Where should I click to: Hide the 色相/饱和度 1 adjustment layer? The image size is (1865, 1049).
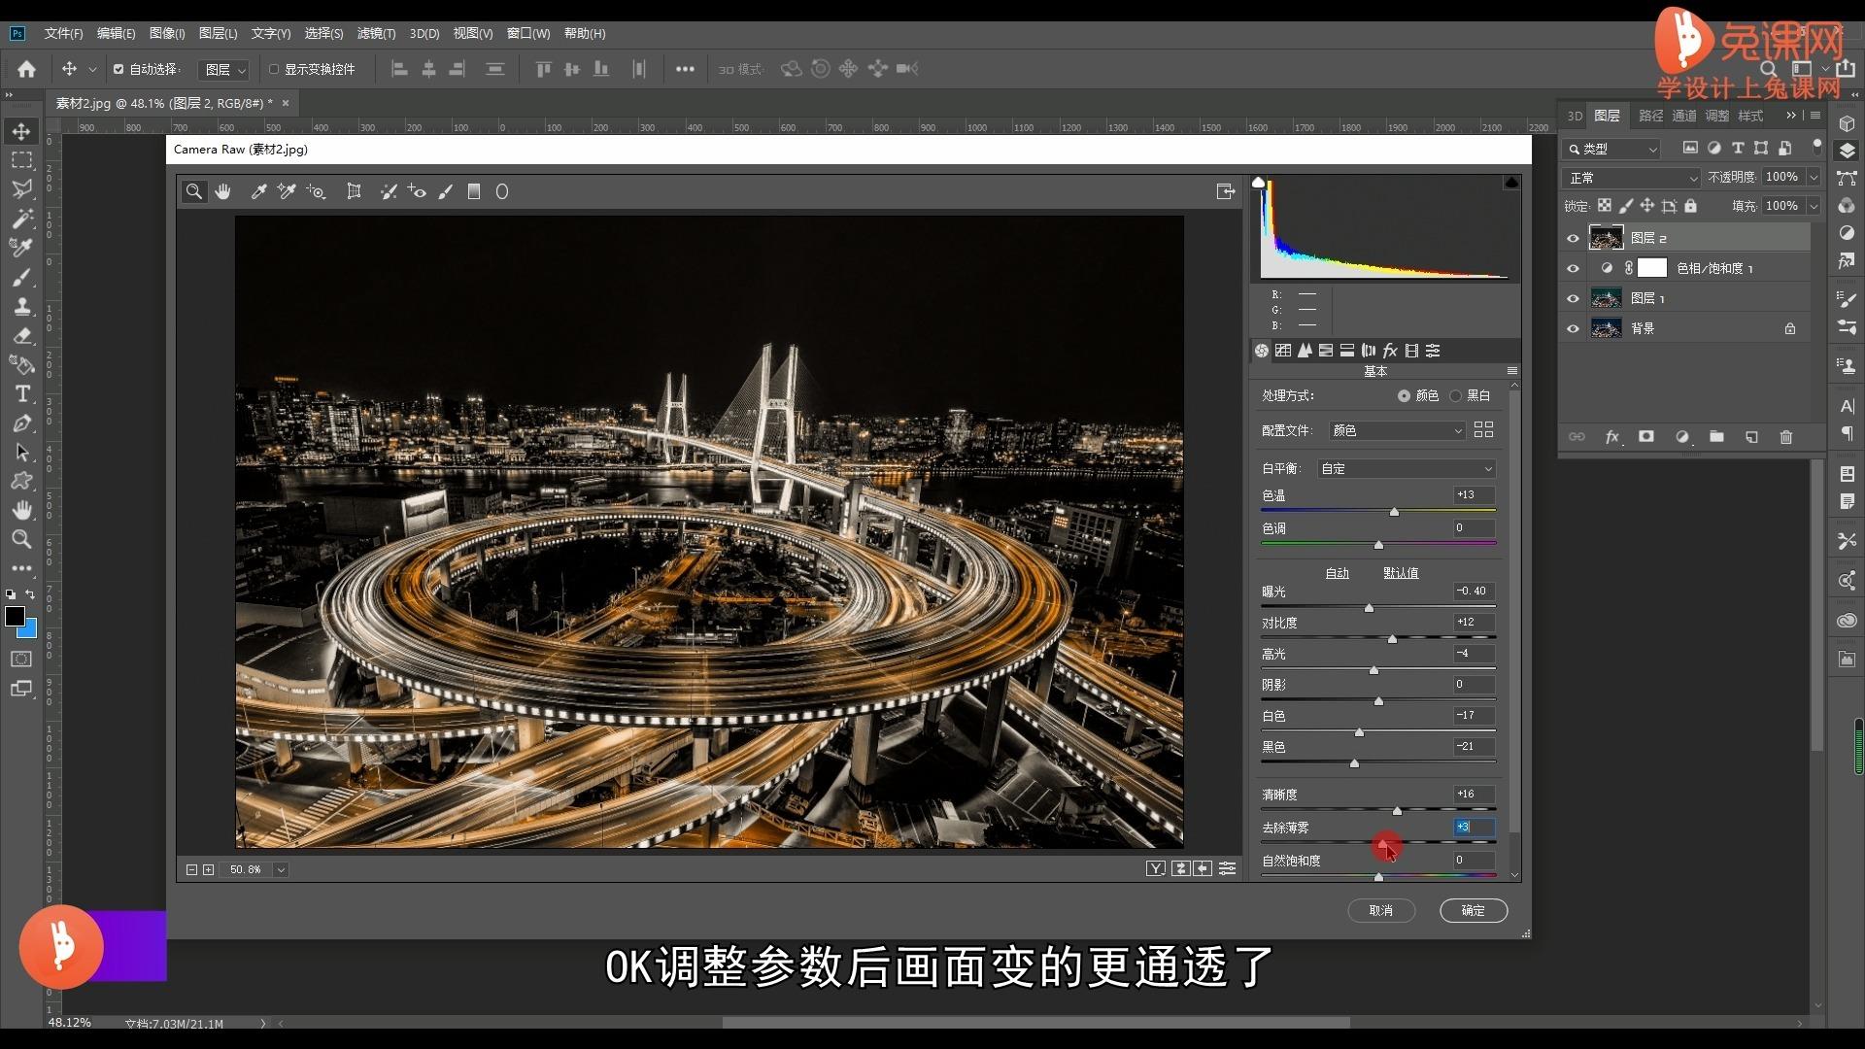[1573, 268]
